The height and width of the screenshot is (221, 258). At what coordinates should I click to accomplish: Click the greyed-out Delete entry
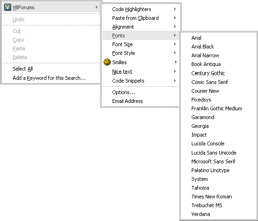pos(51,57)
